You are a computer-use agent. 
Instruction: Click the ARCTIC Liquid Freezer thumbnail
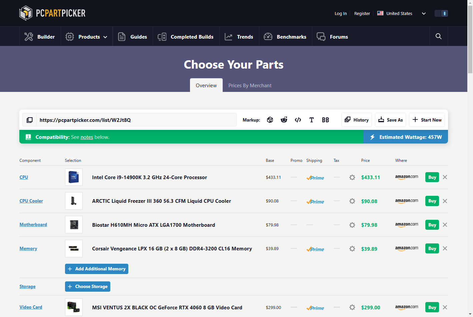click(x=74, y=201)
